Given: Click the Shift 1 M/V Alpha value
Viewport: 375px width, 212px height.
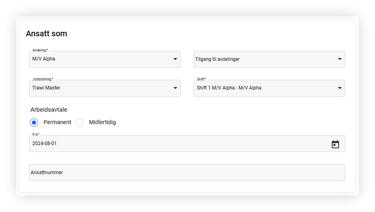Looking at the screenshot, I should (x=229, y=88).
